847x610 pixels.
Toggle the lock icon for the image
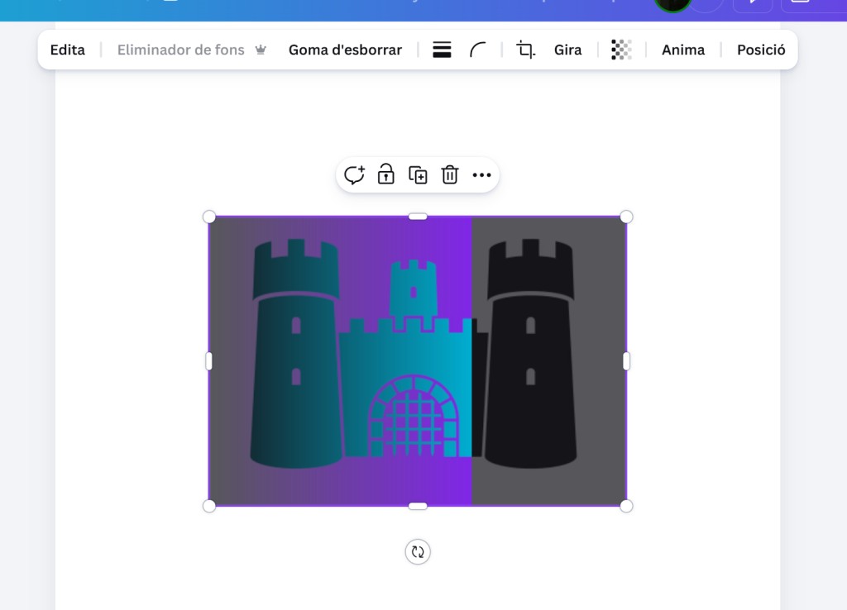point(386,174)
